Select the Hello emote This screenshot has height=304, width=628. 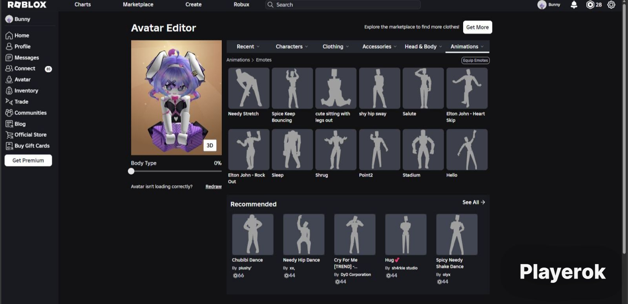click(x=467, y=150)
